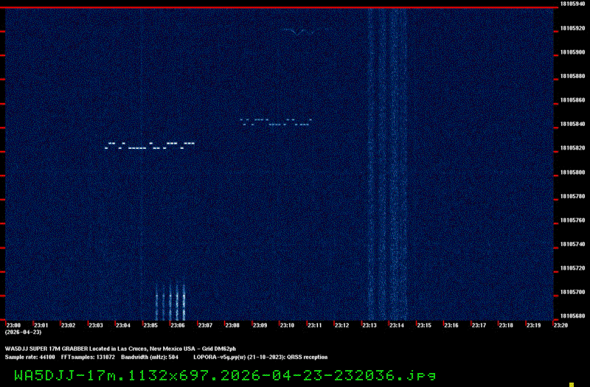The width and height of the screenshot is (590, 387).
Task: Click the green WA5DJJ-17m filename text
Action: (225, 375)
